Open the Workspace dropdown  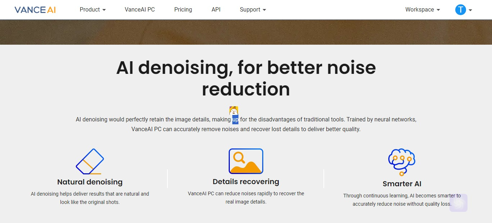click(422, 10)
